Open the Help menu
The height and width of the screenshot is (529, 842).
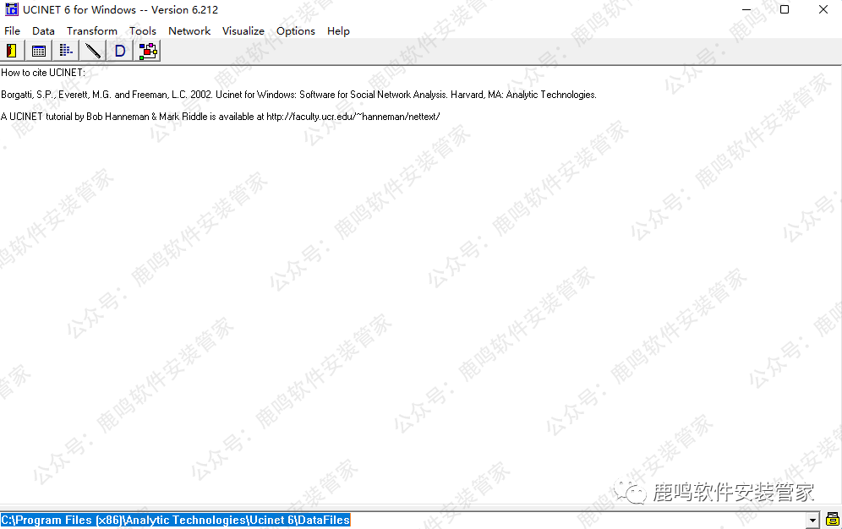pos(338,31)
